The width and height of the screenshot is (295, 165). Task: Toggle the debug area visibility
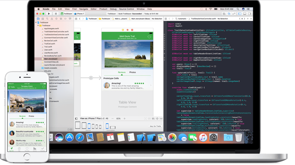[245, 14]
